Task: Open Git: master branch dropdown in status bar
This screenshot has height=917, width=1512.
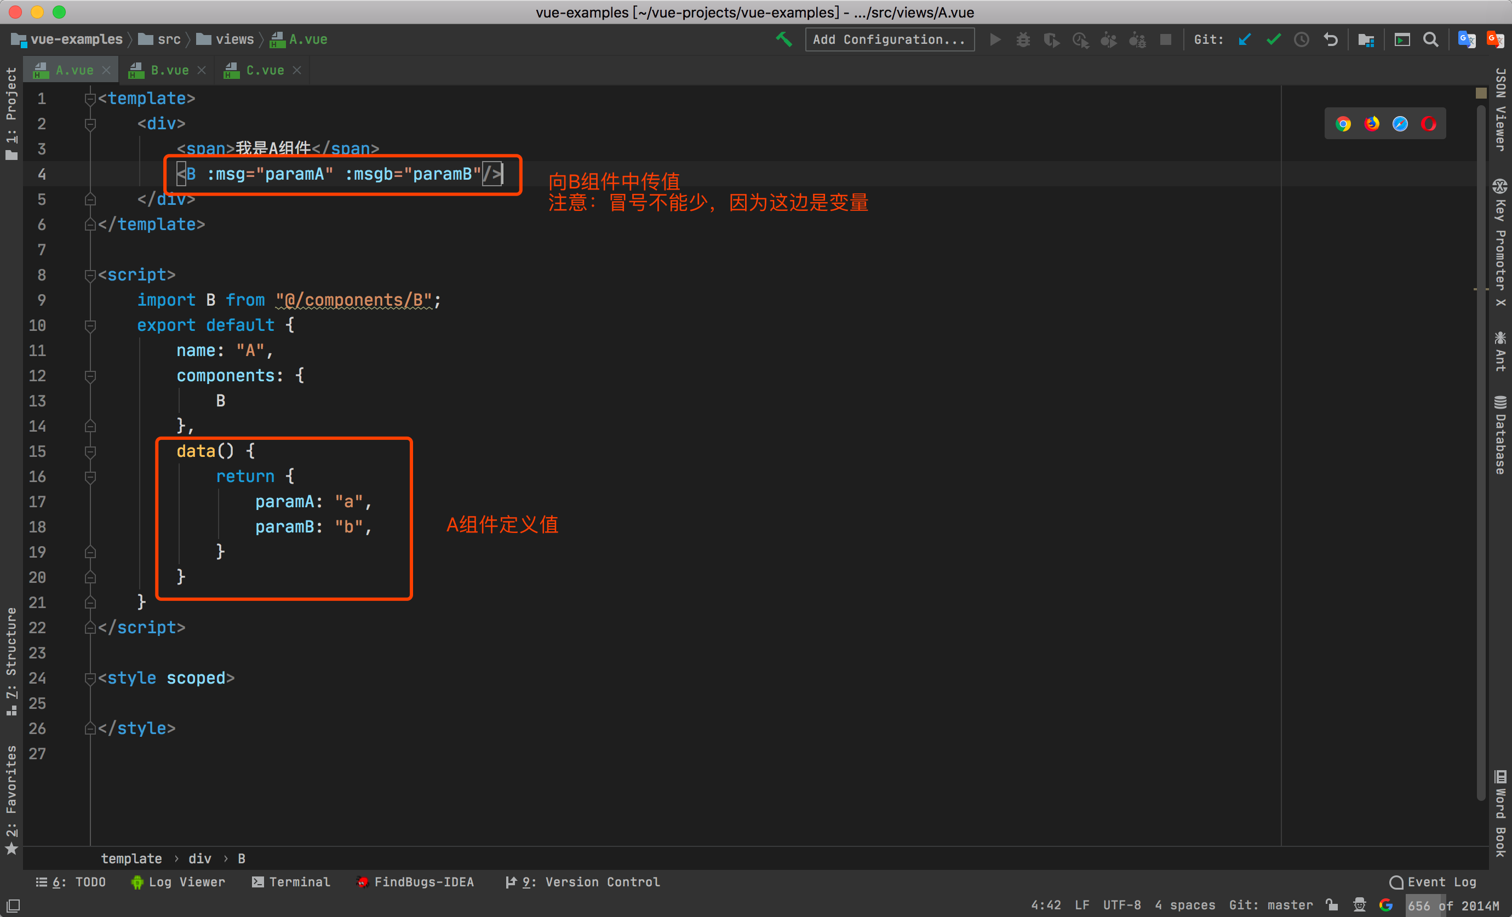Action: 1271,905
